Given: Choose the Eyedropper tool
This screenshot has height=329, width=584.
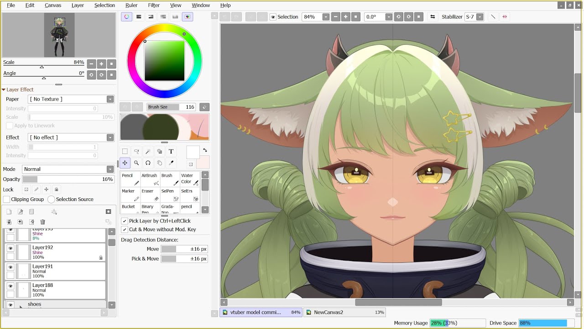Looking at the screenshot, I should (171, 163).
